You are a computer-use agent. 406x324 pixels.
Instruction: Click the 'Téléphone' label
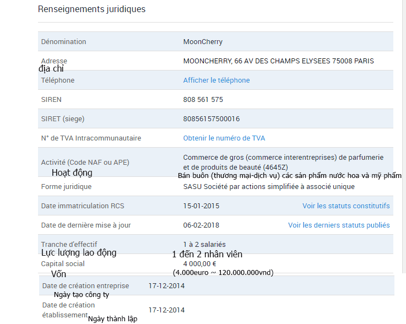pos(57,80)
